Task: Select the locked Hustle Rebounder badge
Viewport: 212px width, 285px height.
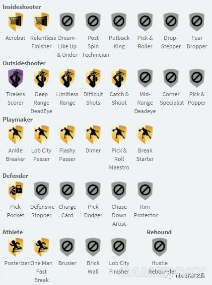Action: [x=159, y=247]
